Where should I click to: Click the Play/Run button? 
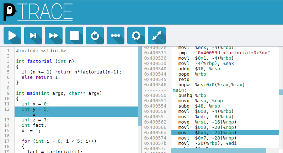pyautogui.click(x=12, y=35)
